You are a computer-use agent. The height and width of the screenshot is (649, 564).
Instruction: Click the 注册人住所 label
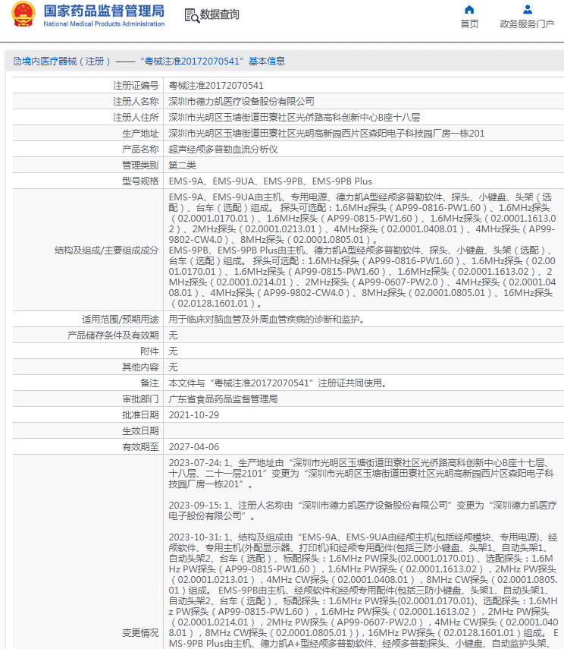pyautogui.click(x=136, y=118)
